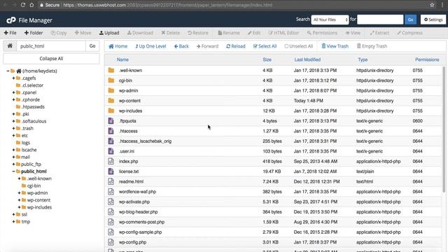Click the public_html path input field
Viewport: 448px width, 252px height.
click(x=51, y=46)
